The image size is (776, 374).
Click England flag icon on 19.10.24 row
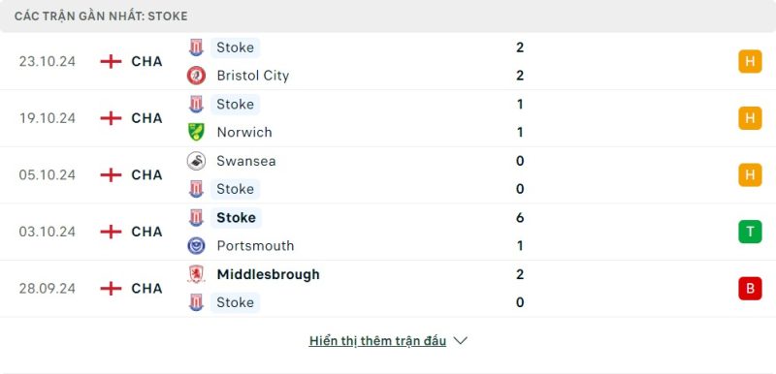coord(111,118)
